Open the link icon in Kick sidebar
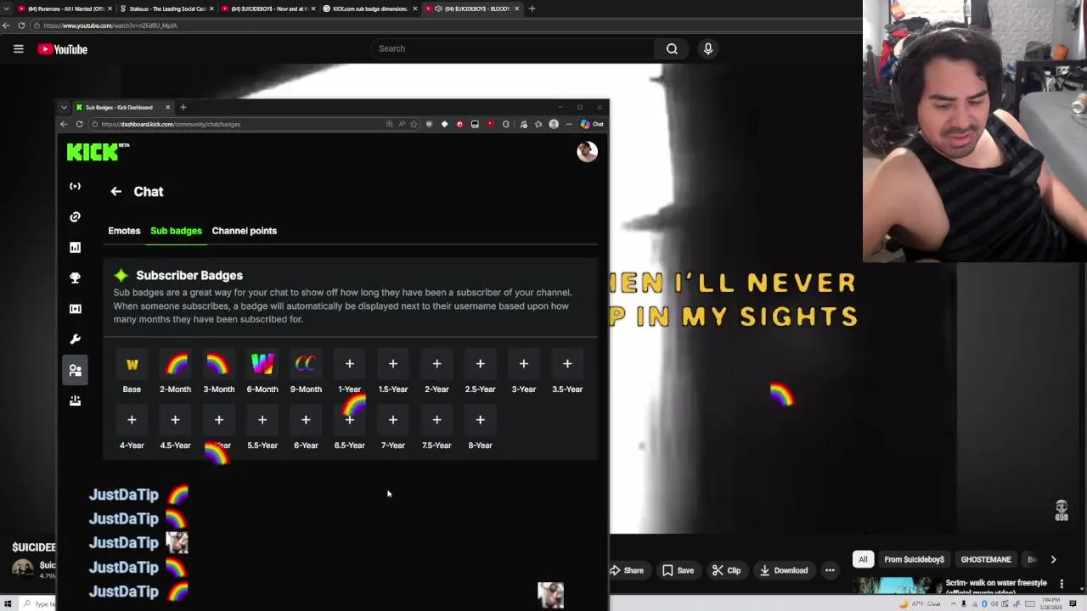This screenshot has width=1087, height=611. pyautogui.click(x=75, y=216)
